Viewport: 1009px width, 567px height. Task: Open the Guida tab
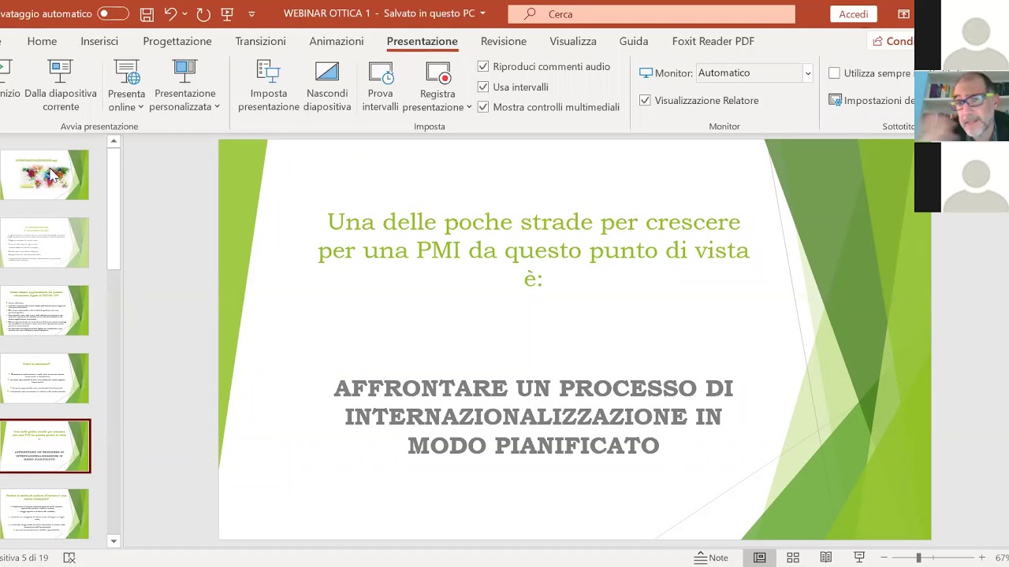634,41
